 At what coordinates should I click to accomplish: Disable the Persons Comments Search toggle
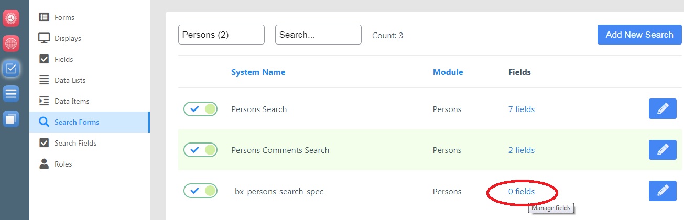click(200, 150)
